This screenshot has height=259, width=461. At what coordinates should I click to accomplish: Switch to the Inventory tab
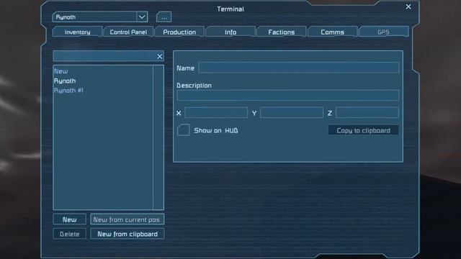(x=77, y=32)
